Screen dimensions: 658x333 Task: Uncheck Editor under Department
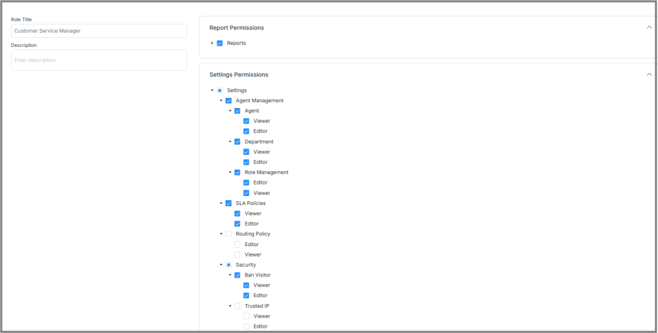coord(246,162)
